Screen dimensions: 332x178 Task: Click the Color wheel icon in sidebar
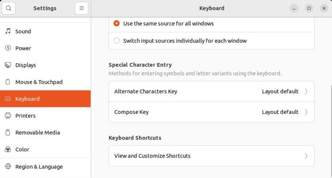(8, 150)
